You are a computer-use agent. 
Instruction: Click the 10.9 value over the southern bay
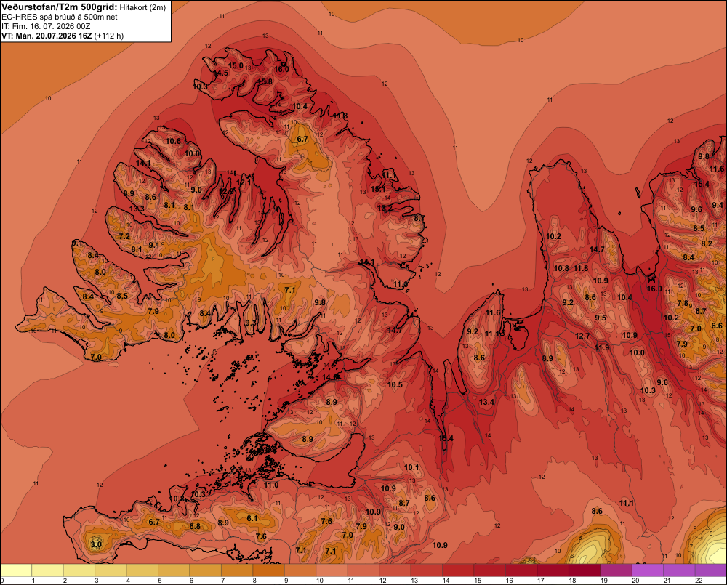440,545
